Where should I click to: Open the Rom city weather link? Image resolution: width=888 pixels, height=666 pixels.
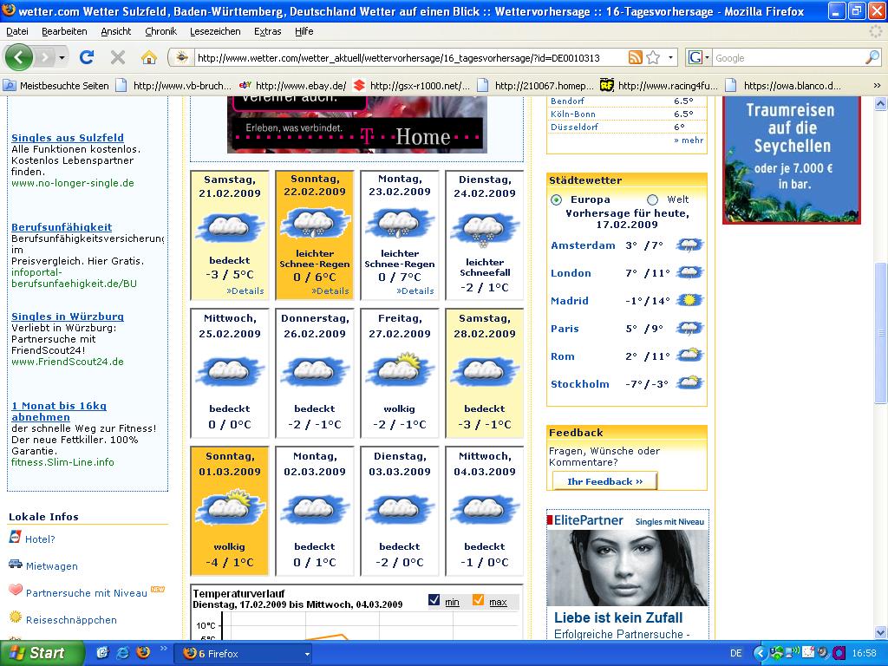point(562,356)
